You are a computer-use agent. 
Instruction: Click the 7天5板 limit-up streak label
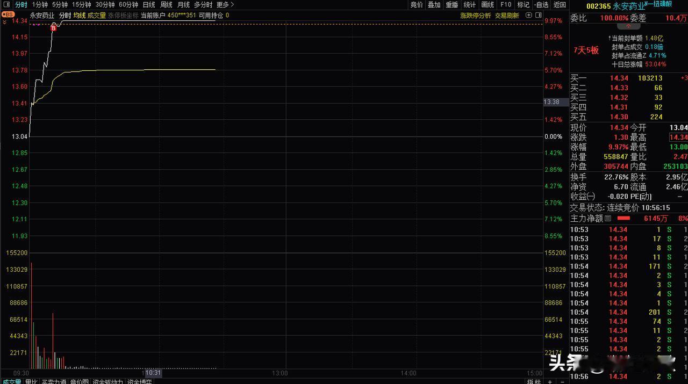(x=586, y=50)
